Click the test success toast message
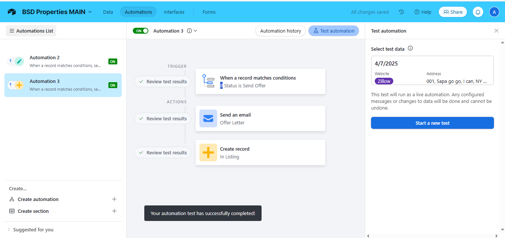 [x=203, y=213]
